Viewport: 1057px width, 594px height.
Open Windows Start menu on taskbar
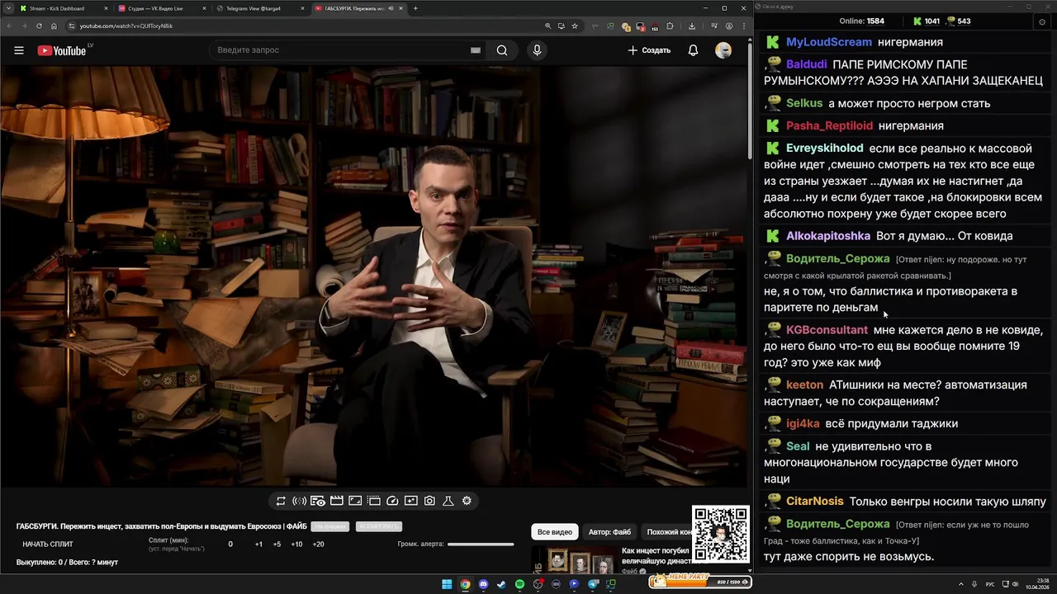coord(447,584)
